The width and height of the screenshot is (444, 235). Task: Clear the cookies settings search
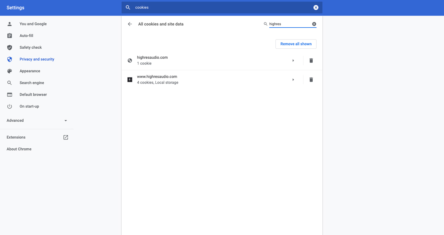click(x=316, y=7)
